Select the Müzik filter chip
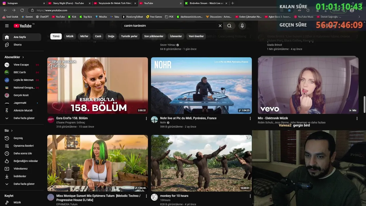The width and height of the screenshot is (366, 206). tap(70, 36)
